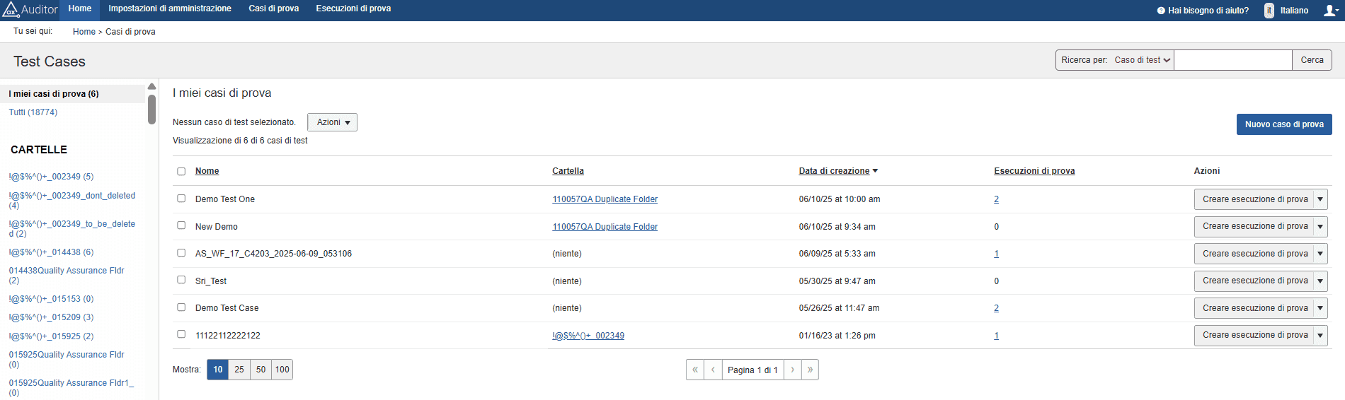
Task: Click the Auditor logo icon
Action: (x=11, y=10)
